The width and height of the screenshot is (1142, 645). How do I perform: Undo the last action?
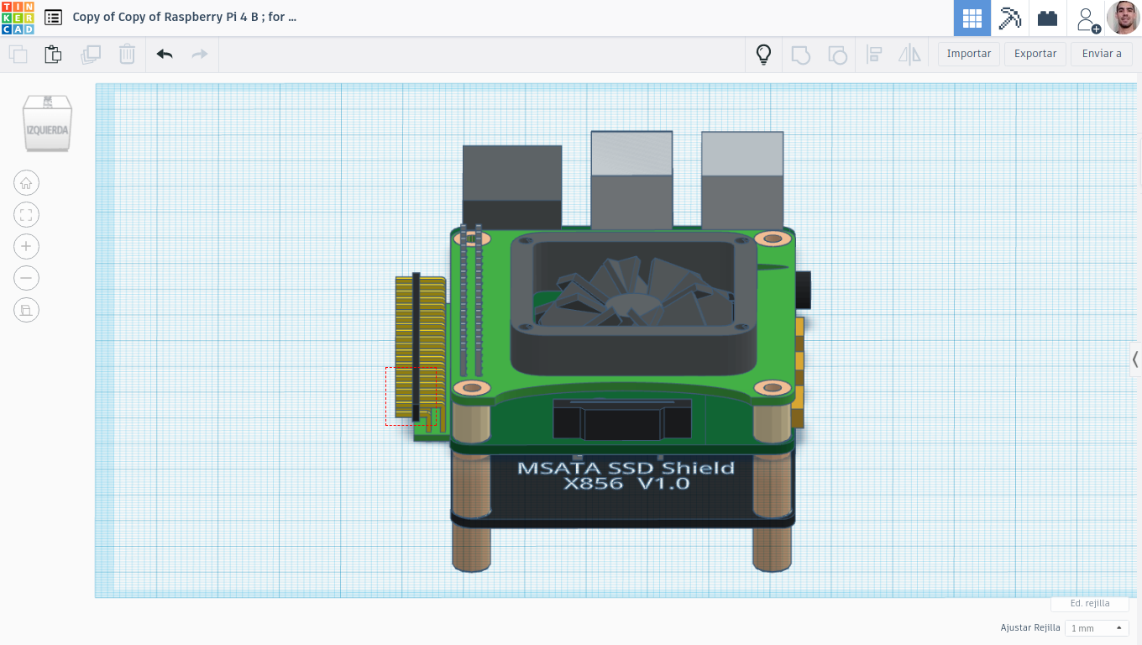coord(165,55)
